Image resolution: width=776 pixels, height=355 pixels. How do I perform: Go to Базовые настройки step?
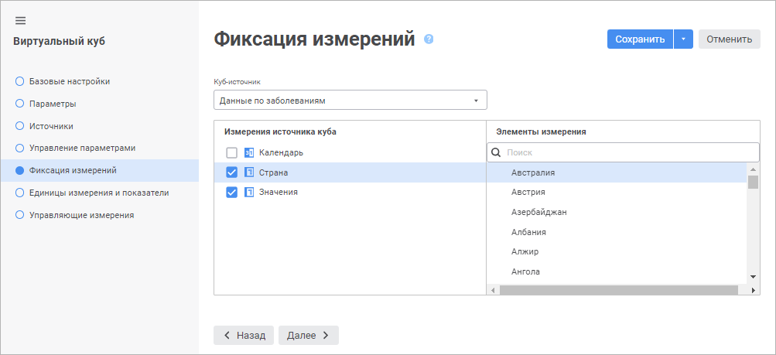(69, 81)
